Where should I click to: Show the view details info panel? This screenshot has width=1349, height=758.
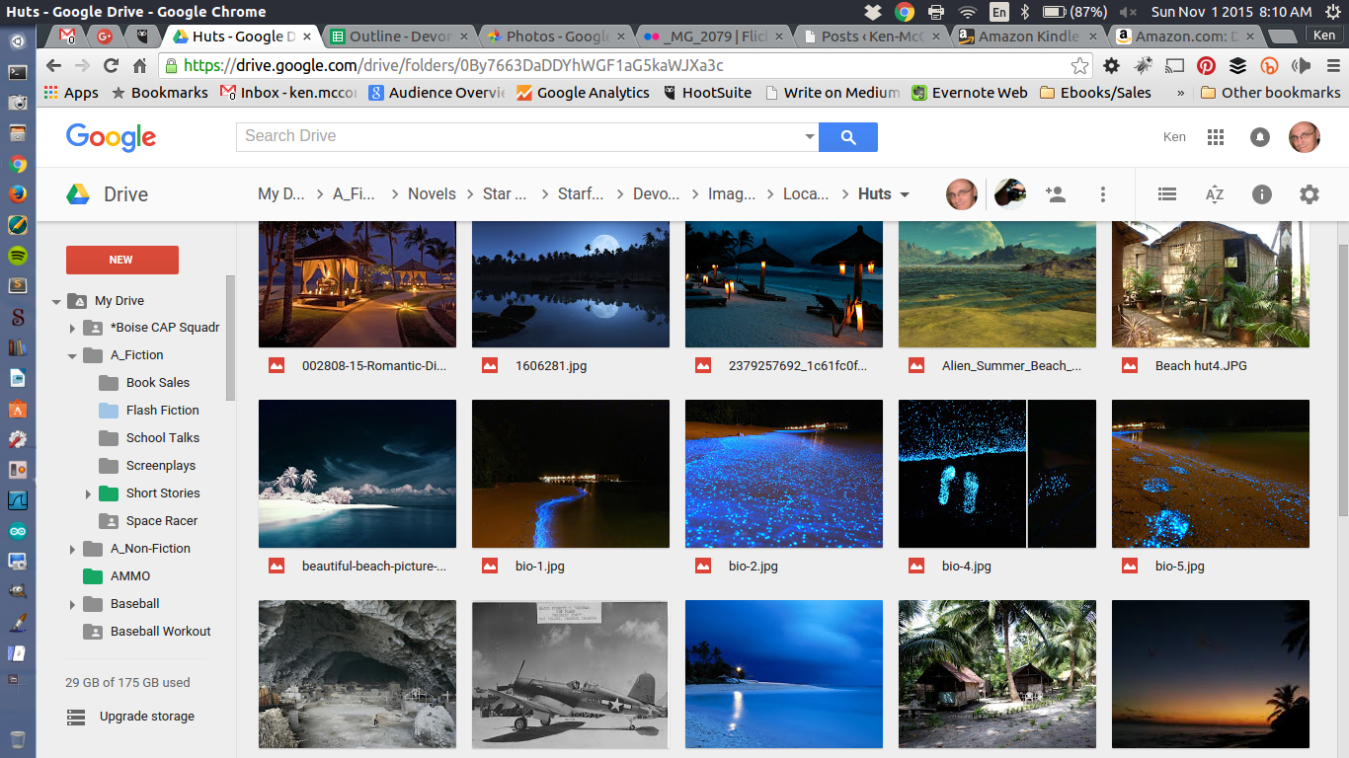(1262, 194)
